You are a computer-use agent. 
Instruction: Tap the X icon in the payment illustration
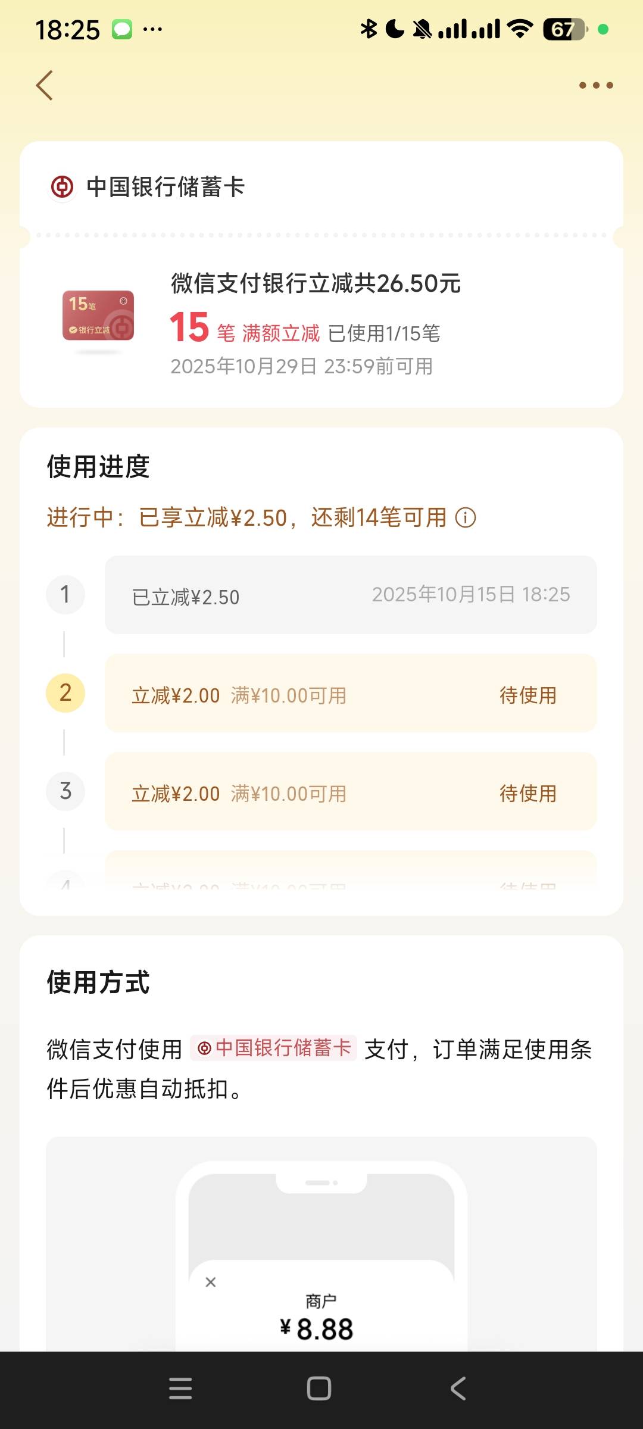point(211,1282)
